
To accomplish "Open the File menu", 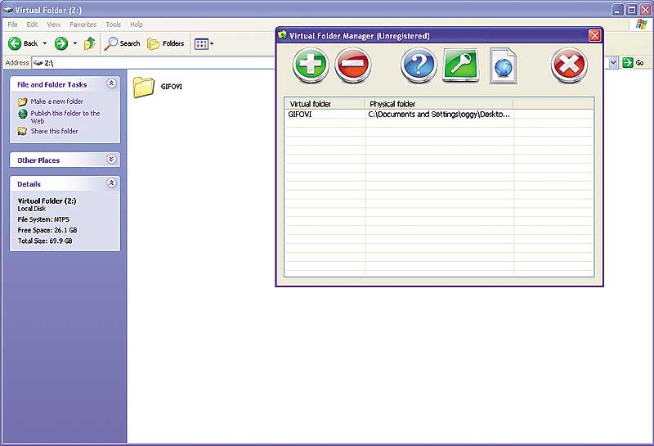I will point(12,25).
